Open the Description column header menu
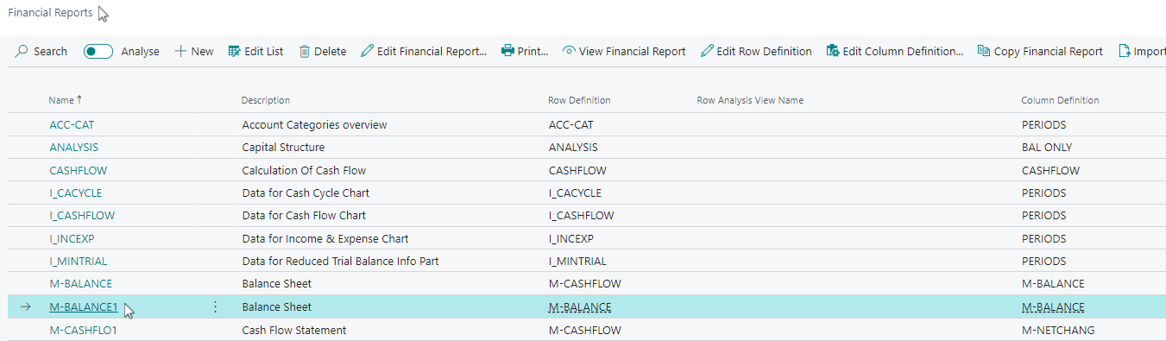The image size is (1166, 341). coord(266,100)
